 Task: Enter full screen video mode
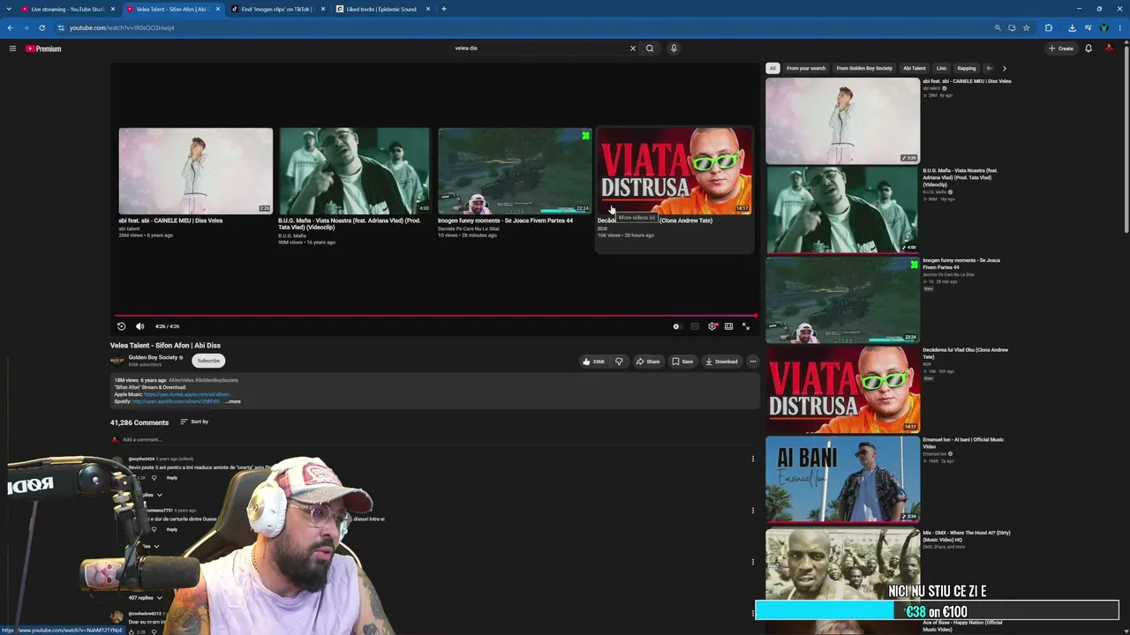click(746, 326)
